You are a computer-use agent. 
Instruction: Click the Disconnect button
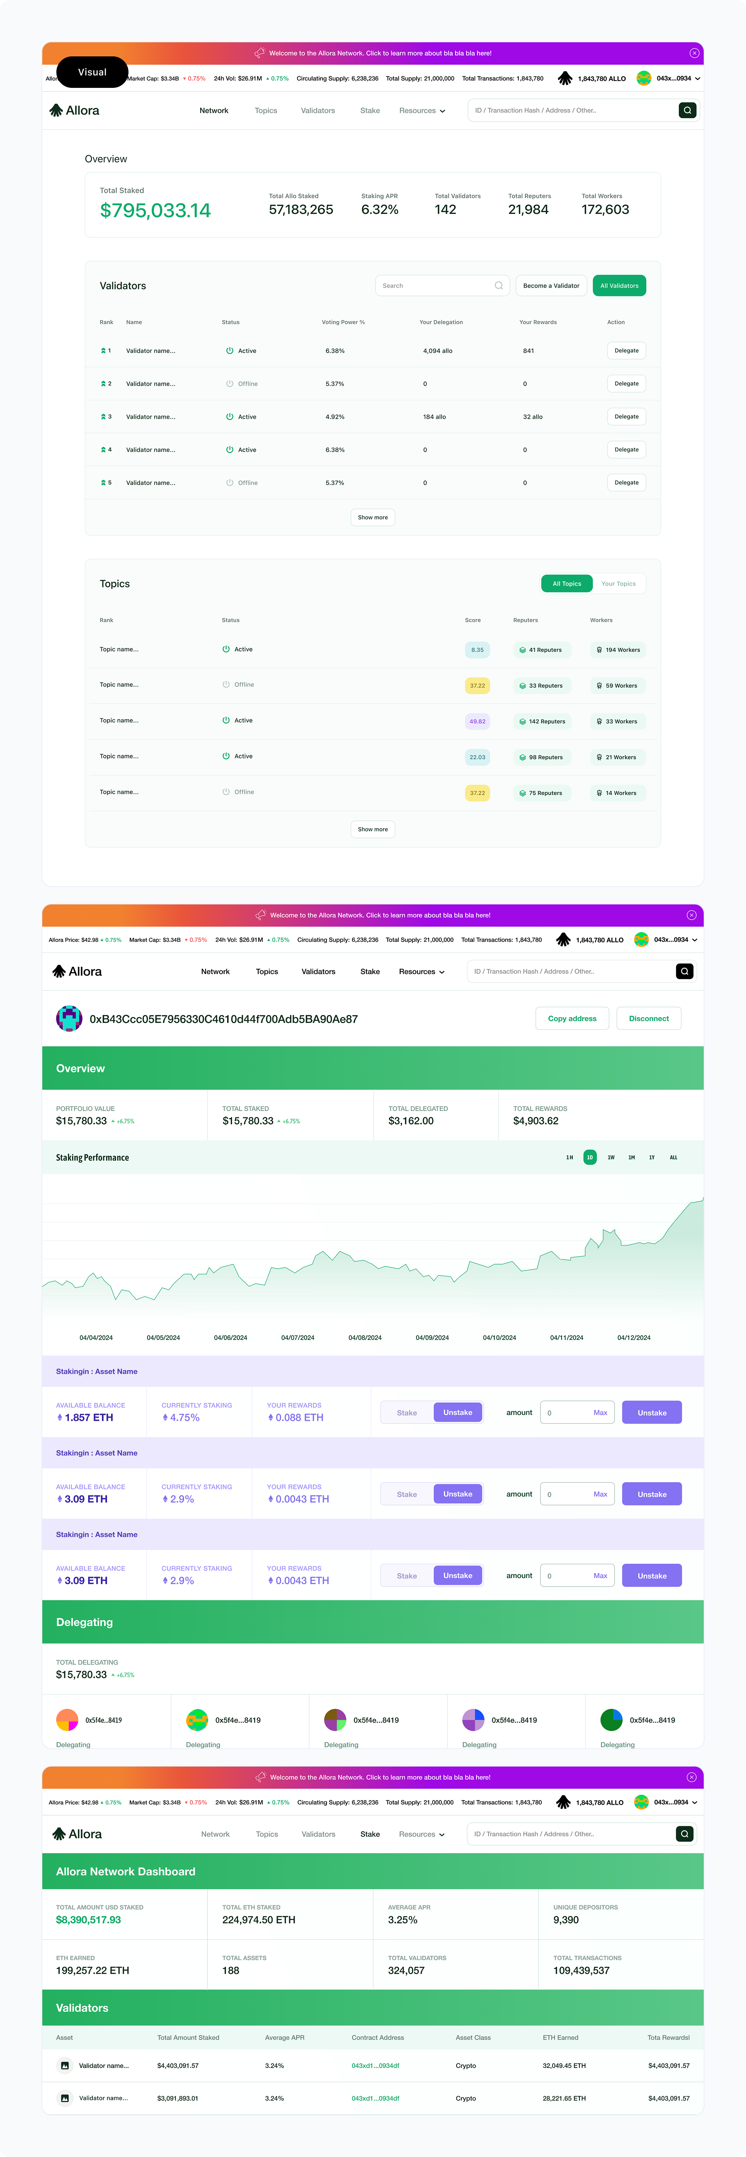[x=649, y=1018]
